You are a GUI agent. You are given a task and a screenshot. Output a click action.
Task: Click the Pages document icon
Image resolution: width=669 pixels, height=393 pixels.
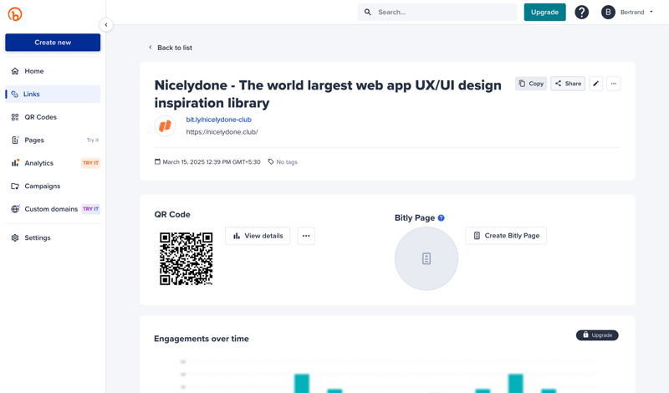(x=15, y=140)
